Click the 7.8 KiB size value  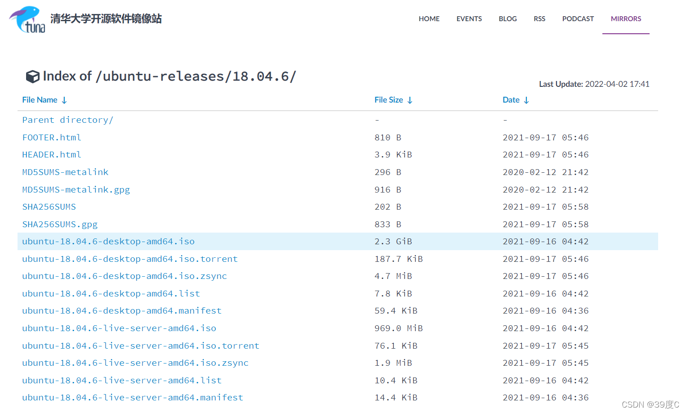coord(393,294)
